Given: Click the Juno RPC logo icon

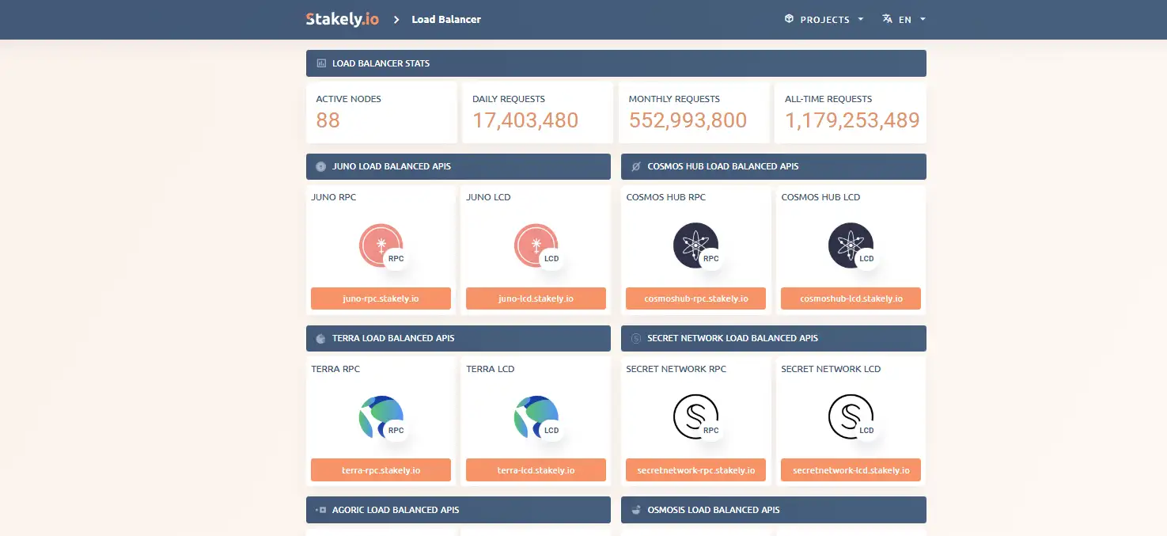Looking at the screenshot, I should coord(381,245).
